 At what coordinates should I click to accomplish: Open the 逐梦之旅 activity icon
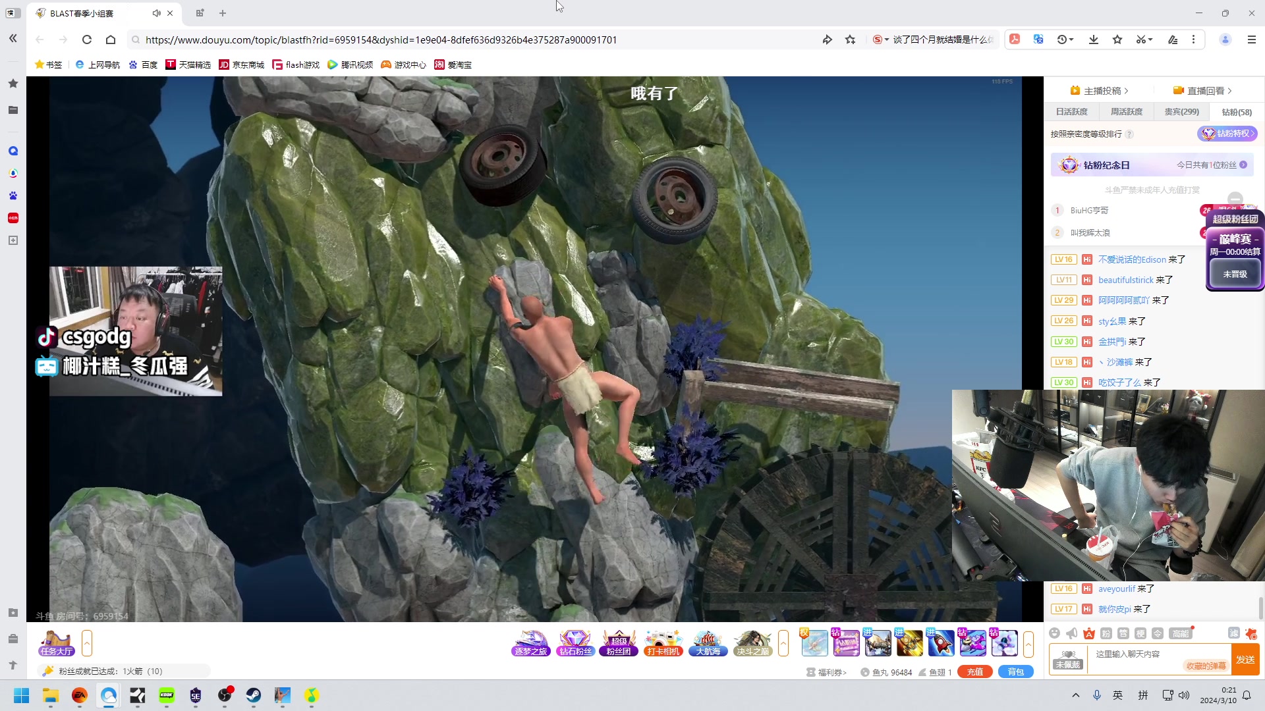(531, 643)
